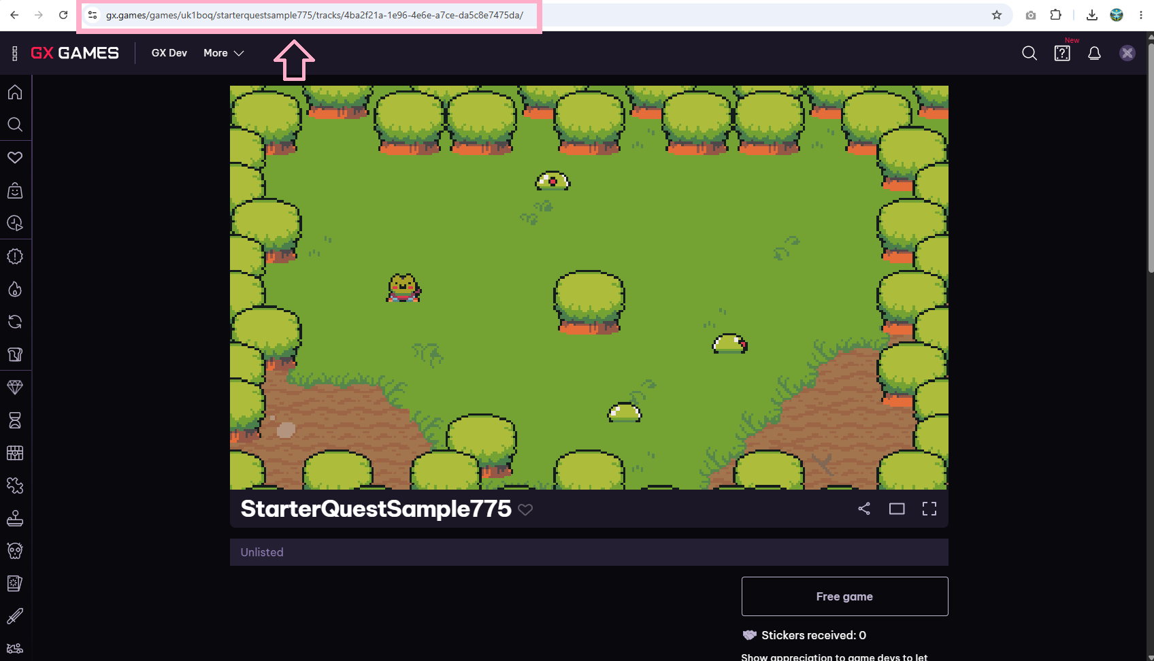
Task: Open the flame trending icon
Action: click(x=15, y=289)
